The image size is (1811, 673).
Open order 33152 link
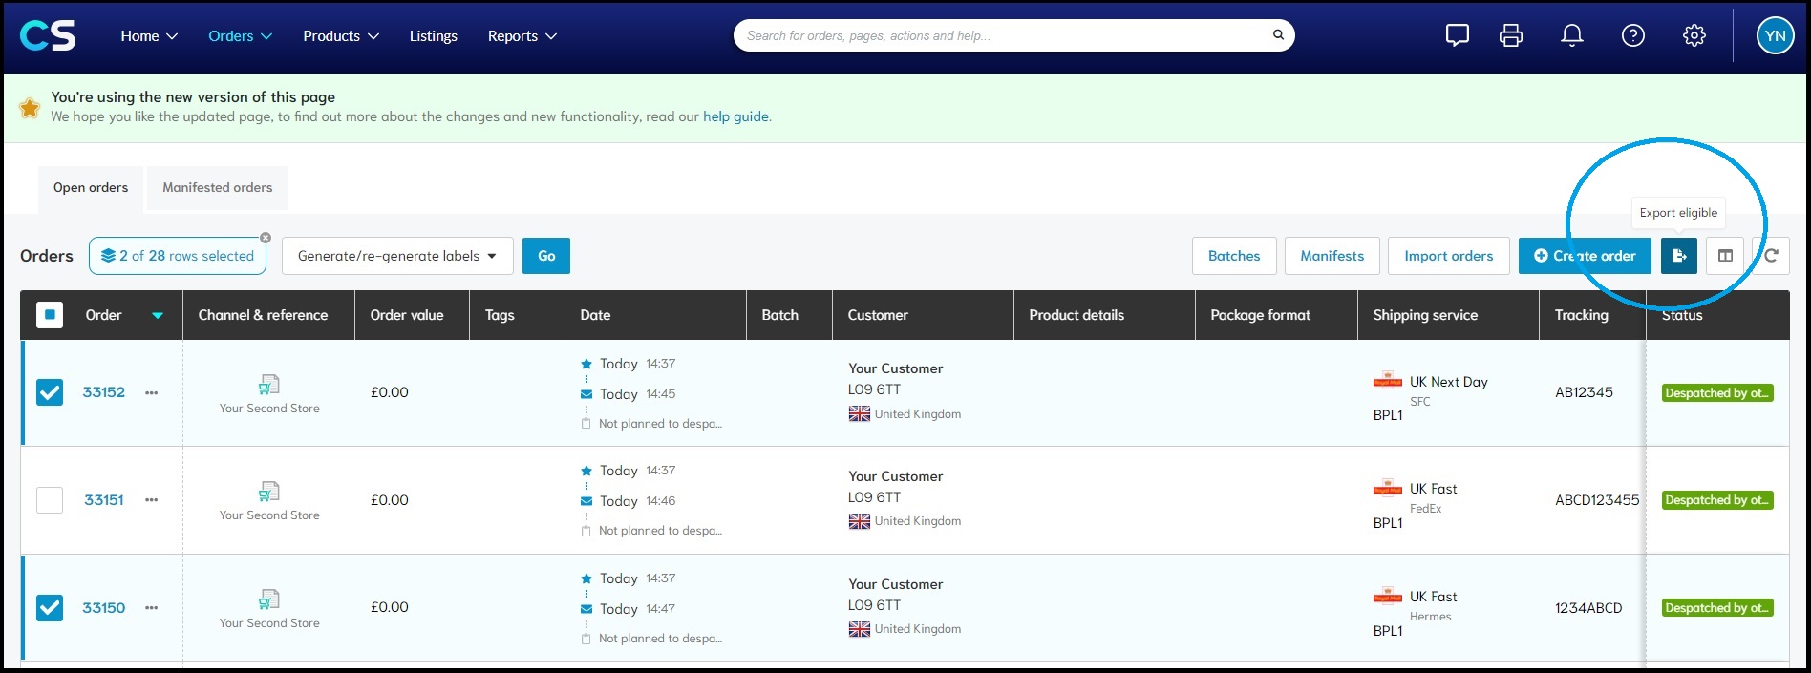tap(103, 392)
